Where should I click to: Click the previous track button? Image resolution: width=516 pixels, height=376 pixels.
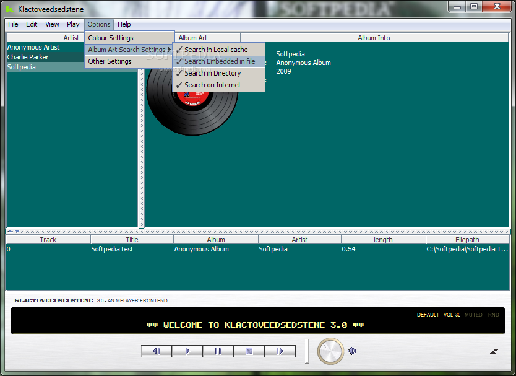pos(157,351)
